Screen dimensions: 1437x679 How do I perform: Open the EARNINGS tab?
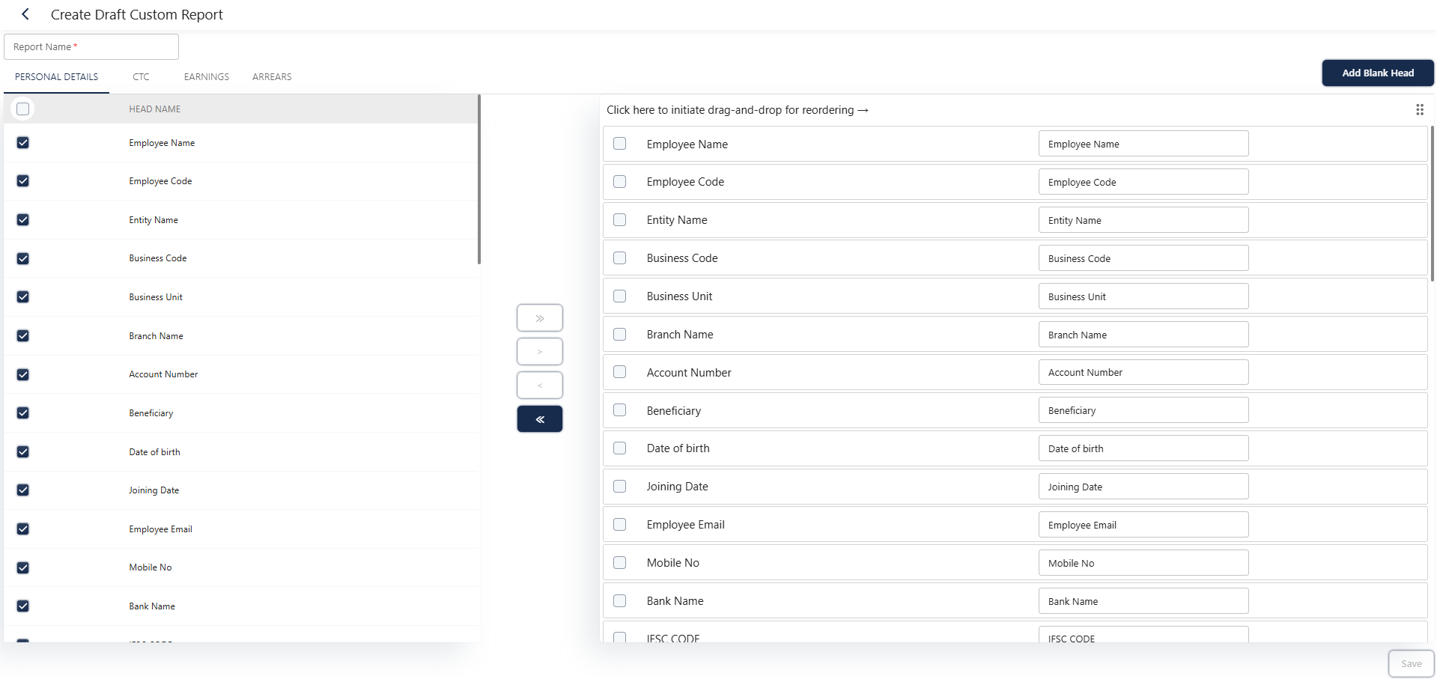pyautogui.click(x=207, y=77)
